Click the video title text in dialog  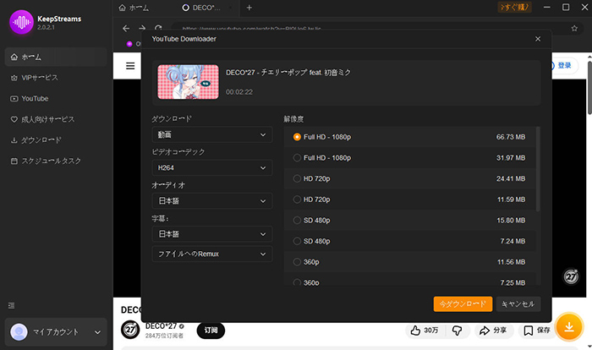[288, 73]
